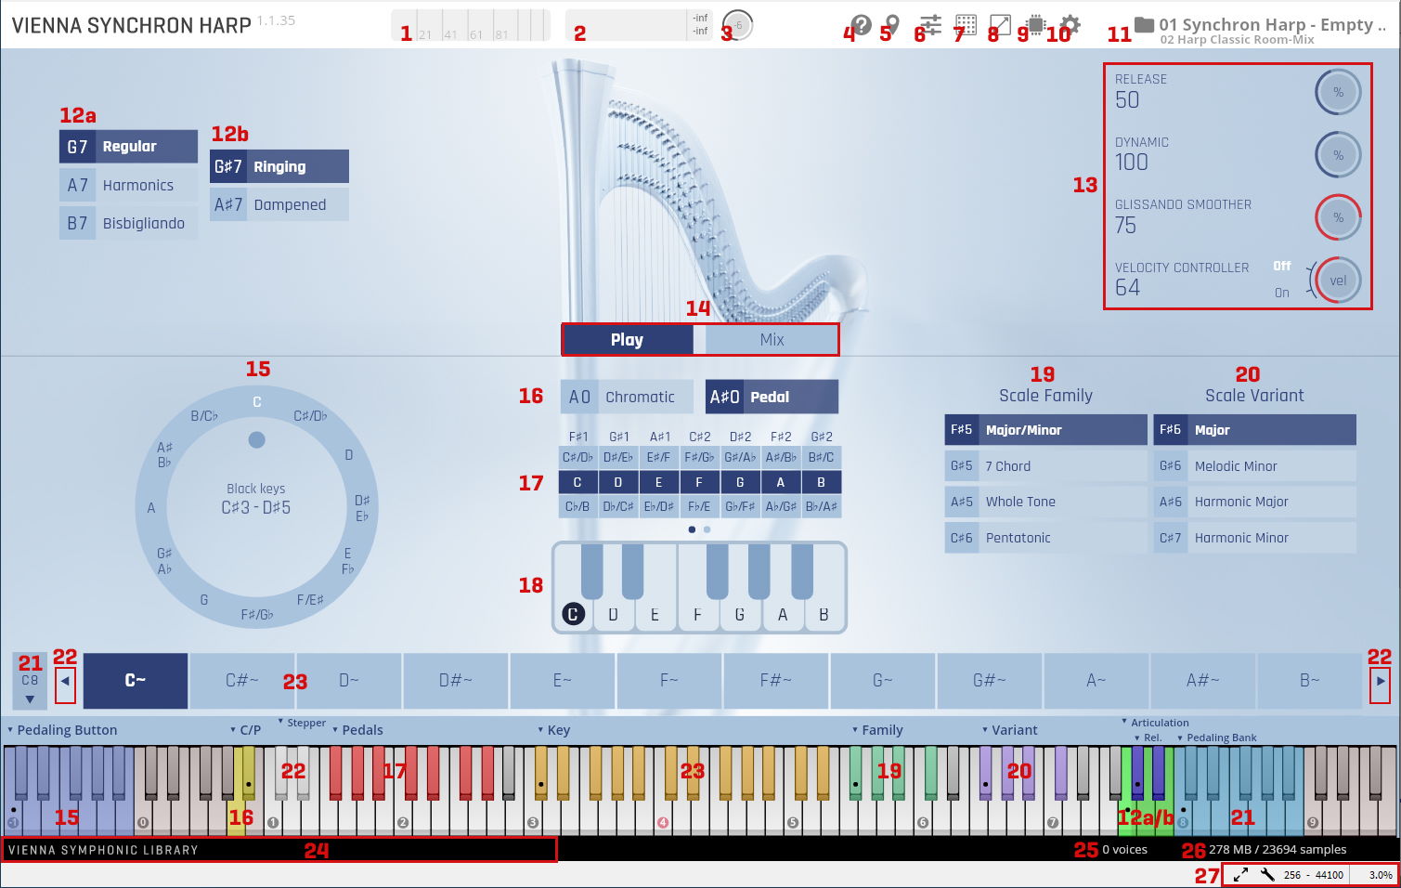Expand the C/P dropdown
This screenshot has height=888, width=1401.
point(245,730)
